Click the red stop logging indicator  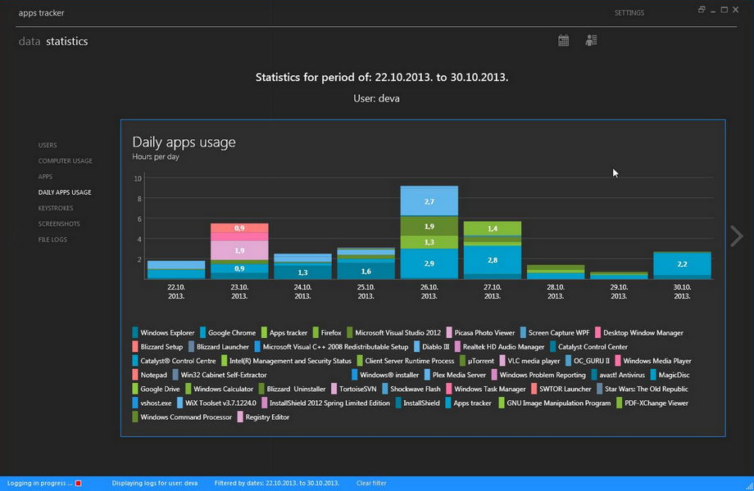pos(79,484)
